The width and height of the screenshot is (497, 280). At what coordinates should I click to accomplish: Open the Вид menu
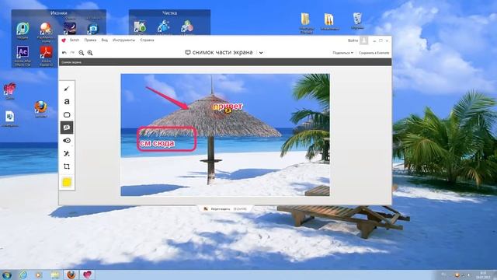(x=105, y=40)
